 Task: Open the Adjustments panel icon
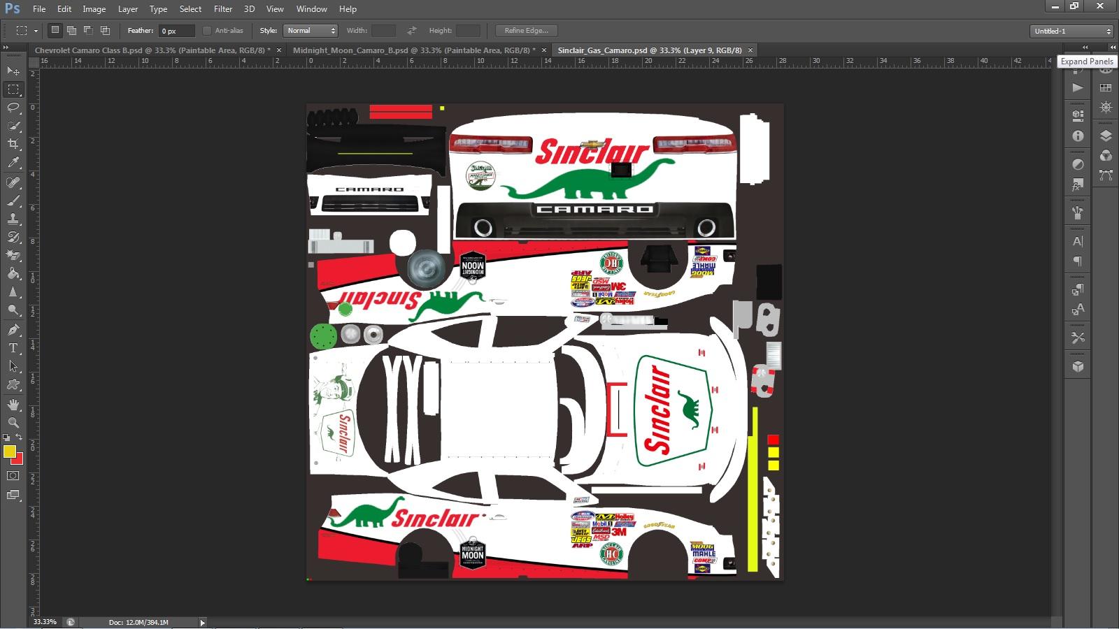(1078, 164)
